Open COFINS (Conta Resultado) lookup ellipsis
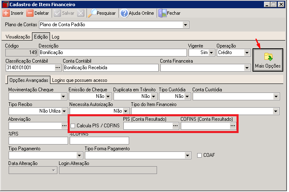 233,126
